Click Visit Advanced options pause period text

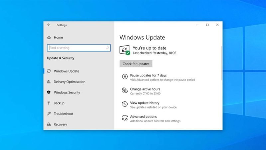point(163,80)
